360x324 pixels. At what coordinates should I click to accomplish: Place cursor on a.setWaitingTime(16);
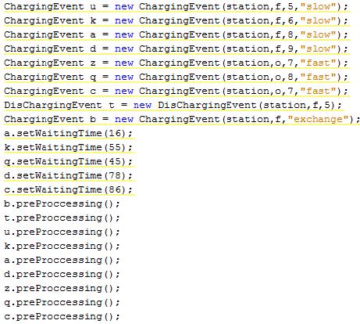(x=69, y=134)
